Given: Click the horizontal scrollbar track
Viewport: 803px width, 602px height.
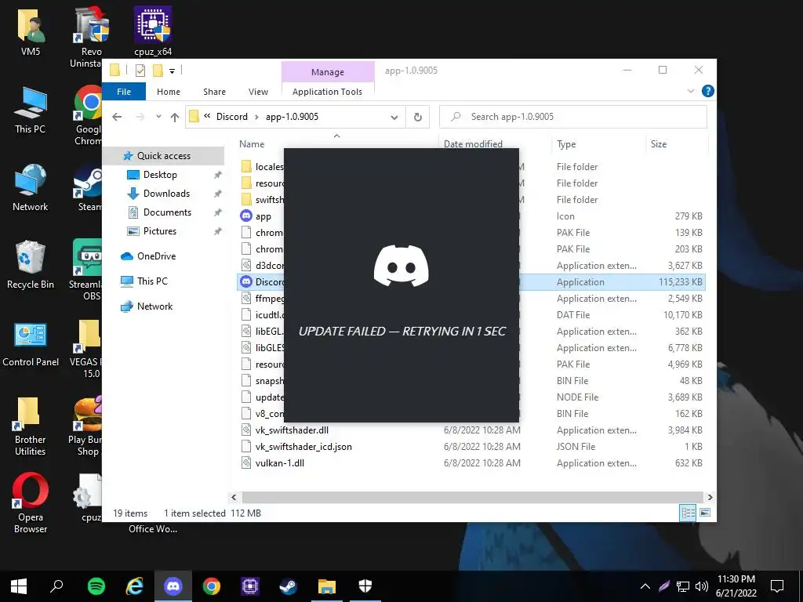Looking at the screenshot, I should [472, 497].
